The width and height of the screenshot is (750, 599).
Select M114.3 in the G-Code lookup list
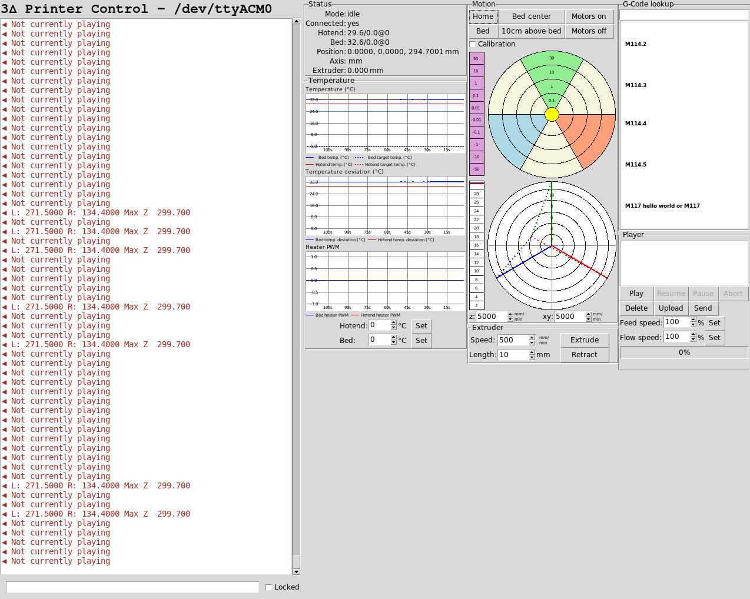[x=636, y=85]
